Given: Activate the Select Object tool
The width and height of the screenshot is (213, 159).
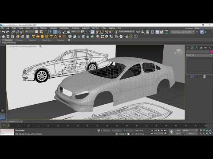Looking at the screenshot, I should [37, 32].
